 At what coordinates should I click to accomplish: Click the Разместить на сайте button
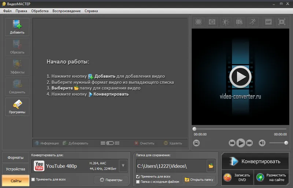click(x=271, y=177)
